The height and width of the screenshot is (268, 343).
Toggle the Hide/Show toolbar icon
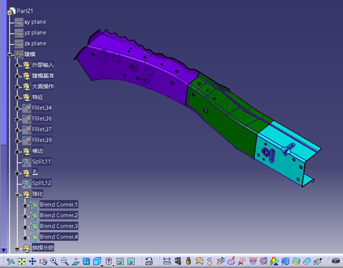(x=120, y=261)
